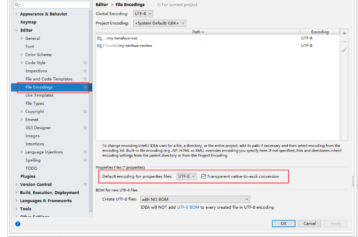Click folder icon for my-tanahua-sso row
This screenshot has height=237, width=358.
(99, 38)
